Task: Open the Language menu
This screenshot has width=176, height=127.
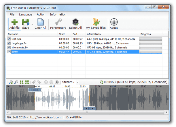Action: [x=25, y=14]
